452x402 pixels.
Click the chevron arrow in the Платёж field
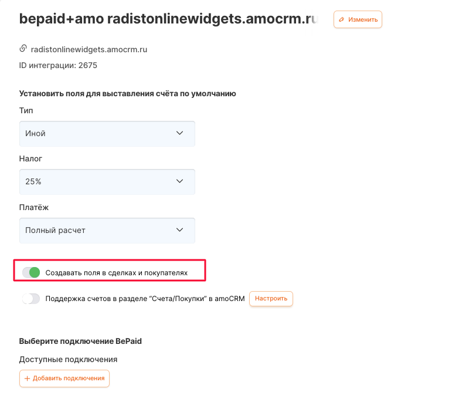pyautogui.click(x=179, y=230)
